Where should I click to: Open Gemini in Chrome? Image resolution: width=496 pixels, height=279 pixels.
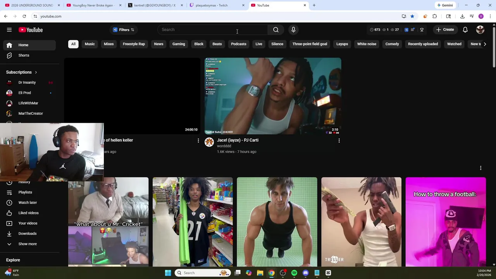coord(444,5)
